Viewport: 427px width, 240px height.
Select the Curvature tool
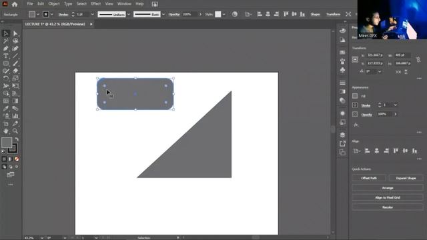click(x=15, y=49)
